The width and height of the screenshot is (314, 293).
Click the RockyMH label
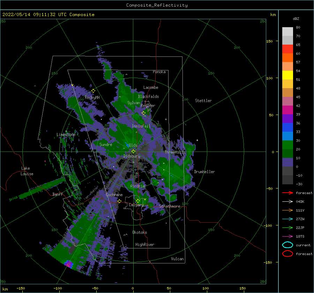tap(92, 98)
